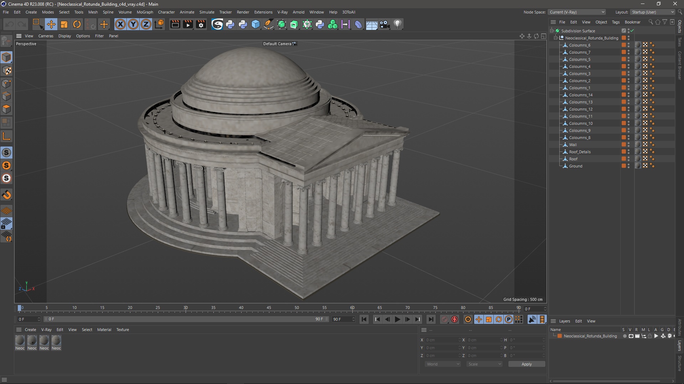
Task: Toggle the layer eye visibility for Neoclassical_Rotunda_Building
Action: click(631, 336)
